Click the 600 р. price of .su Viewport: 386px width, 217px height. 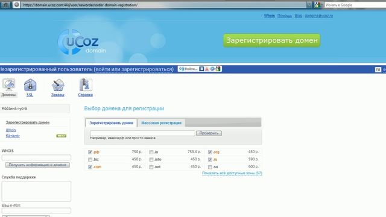coord(253,166)
